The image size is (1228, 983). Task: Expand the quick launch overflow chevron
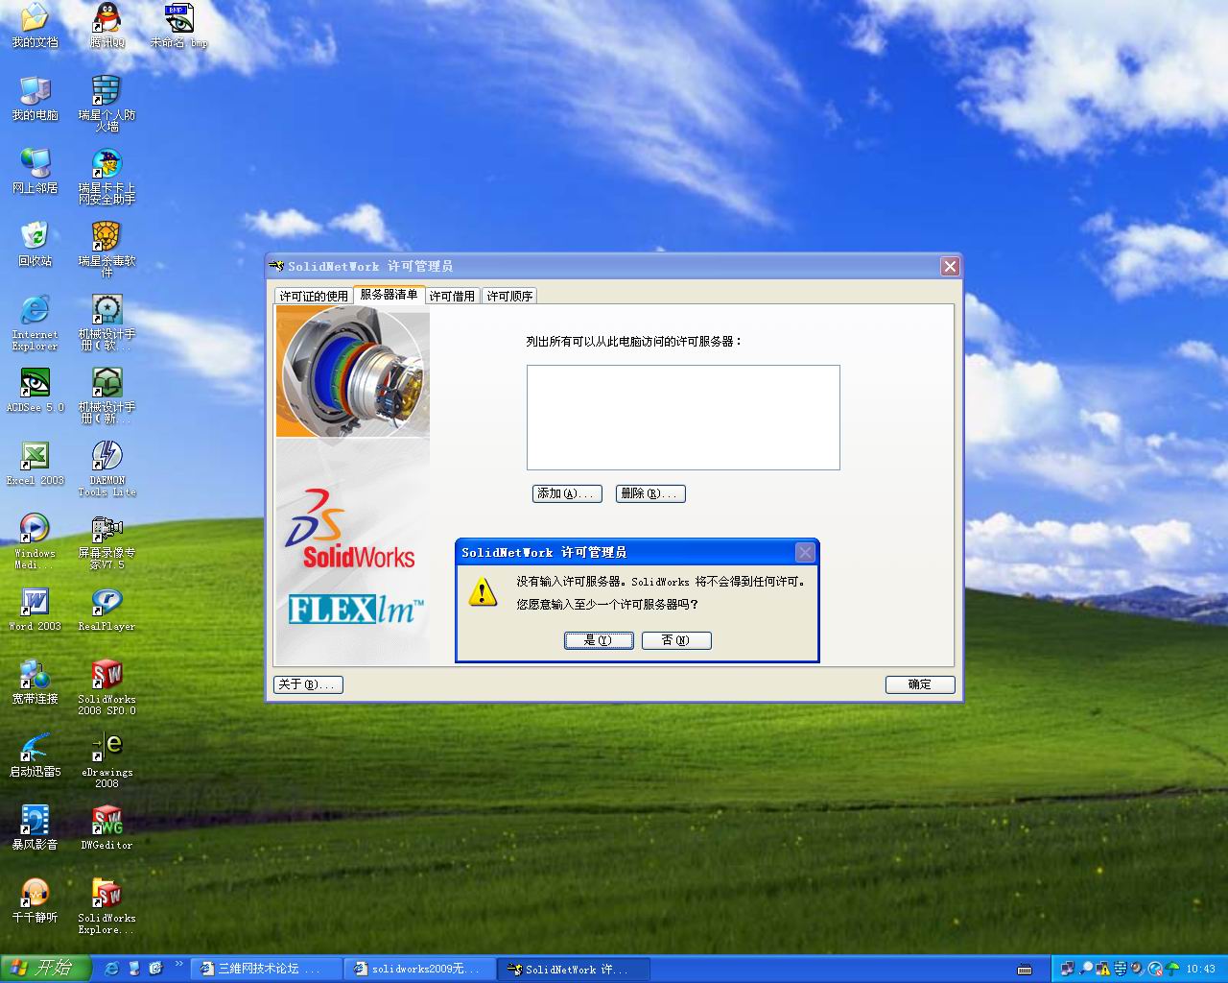pyautogui.click(x=178, y=964)
